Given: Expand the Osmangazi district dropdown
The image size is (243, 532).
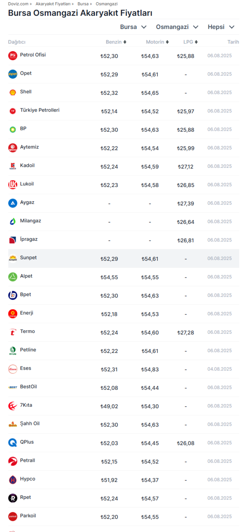Looking at the screenshot, I should [177, 27].
